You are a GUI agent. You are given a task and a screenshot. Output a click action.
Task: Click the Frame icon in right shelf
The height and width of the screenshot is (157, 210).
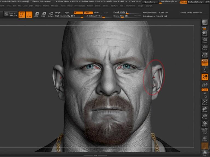click(x=205, y=102)
